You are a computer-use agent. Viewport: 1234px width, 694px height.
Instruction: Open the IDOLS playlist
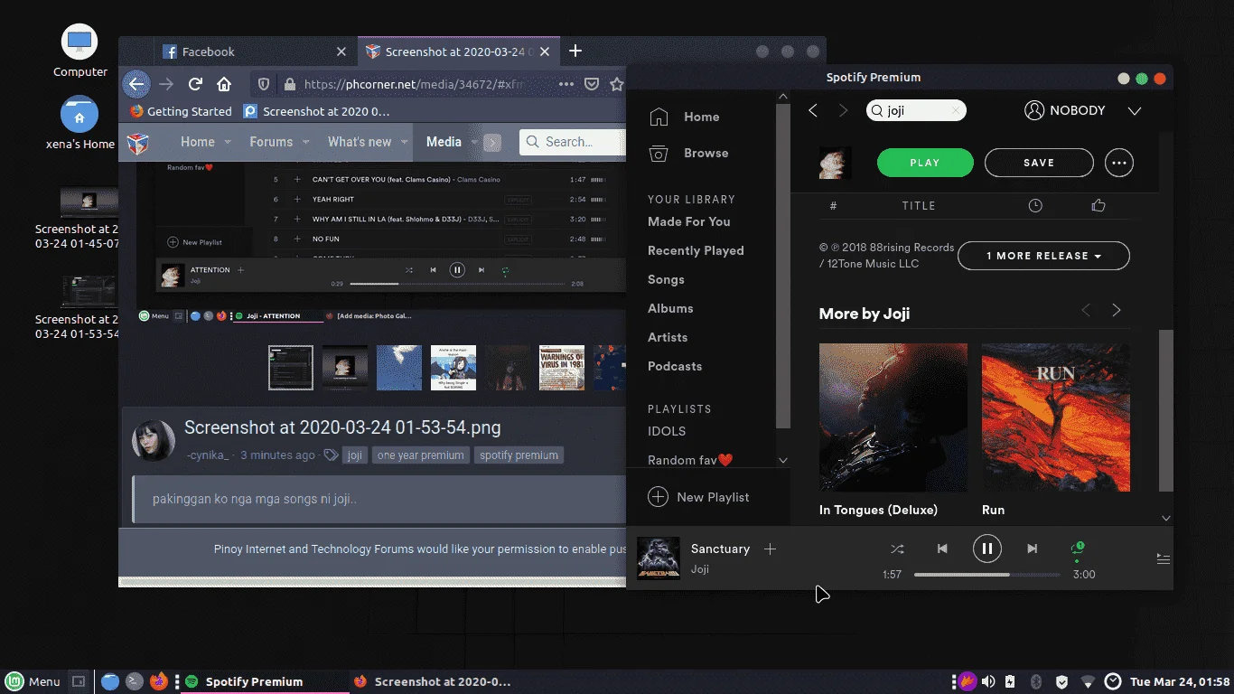point(667,431)
